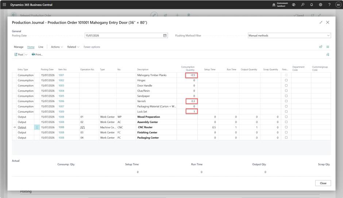Click plus new icon on Released Production Order page

[177, 15]
